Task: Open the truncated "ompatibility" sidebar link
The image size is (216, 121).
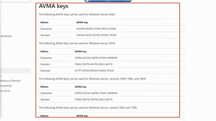Action: pos(6,86)
